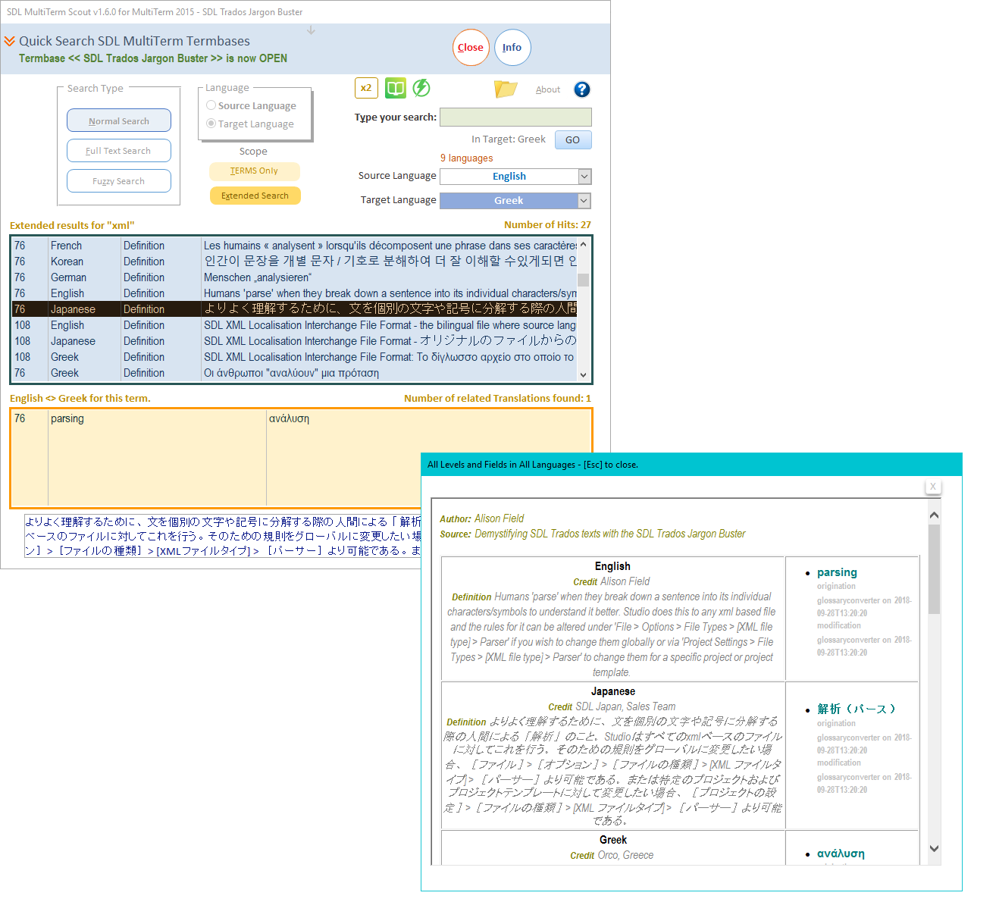Close the All Levels popup with X
Screen dimensions: 996x924
(x=933, y=487)
